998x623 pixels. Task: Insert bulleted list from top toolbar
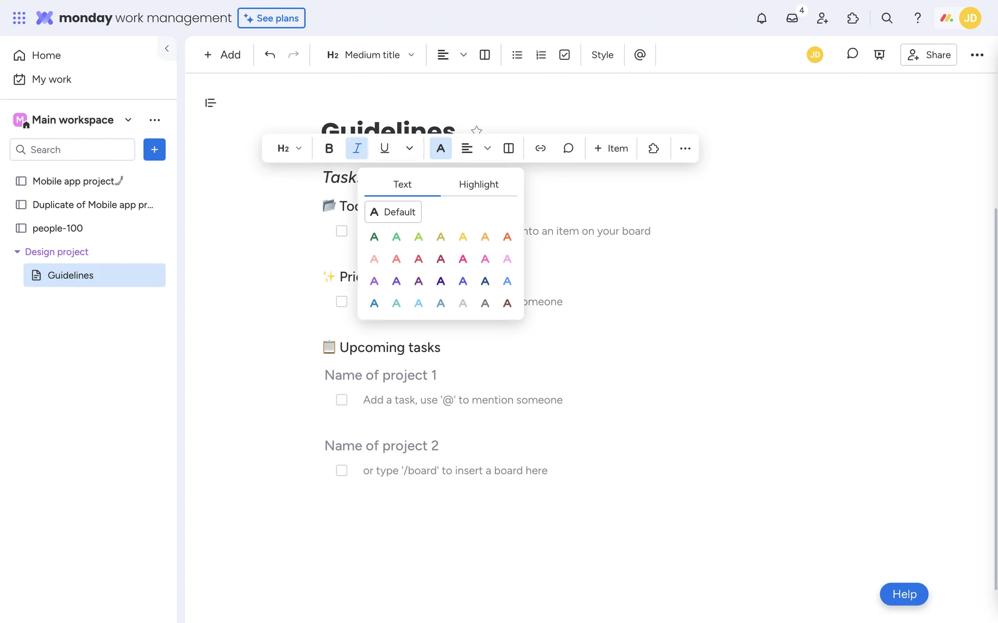517,55
